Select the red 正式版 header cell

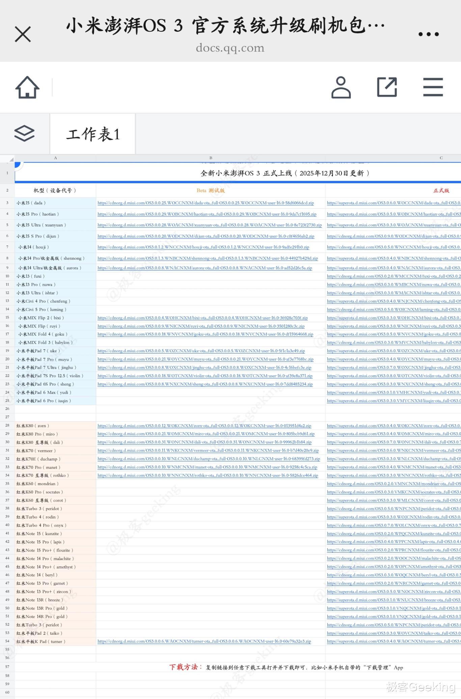[393, 190]
